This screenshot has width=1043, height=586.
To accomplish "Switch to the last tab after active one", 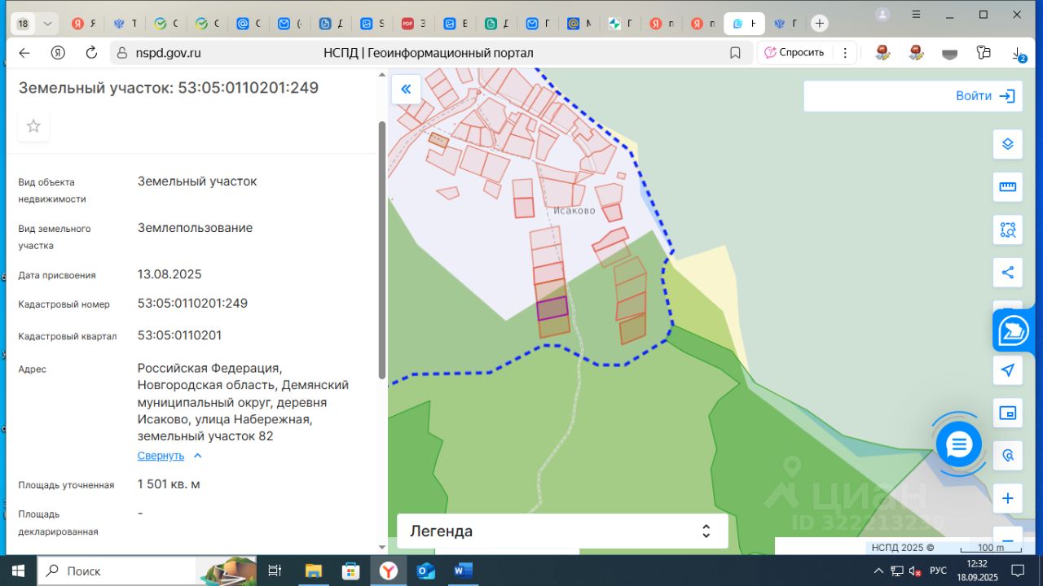I will [x=785, y=24].
